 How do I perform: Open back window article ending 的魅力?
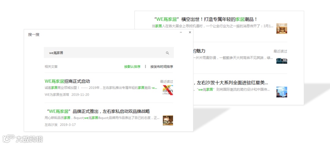[x=199, y=51]
